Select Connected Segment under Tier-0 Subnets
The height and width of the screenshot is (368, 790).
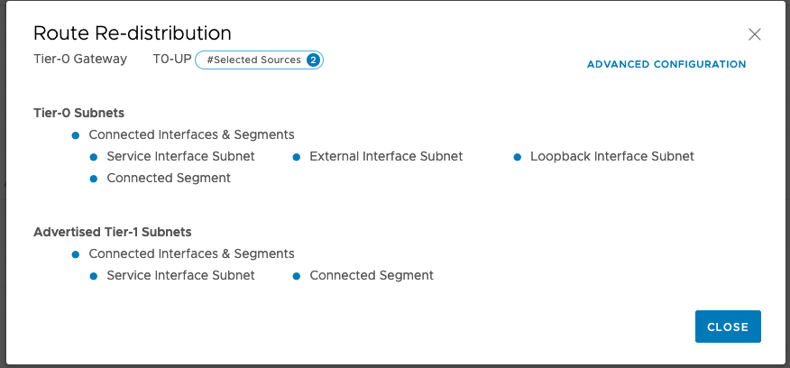point(169,179)
